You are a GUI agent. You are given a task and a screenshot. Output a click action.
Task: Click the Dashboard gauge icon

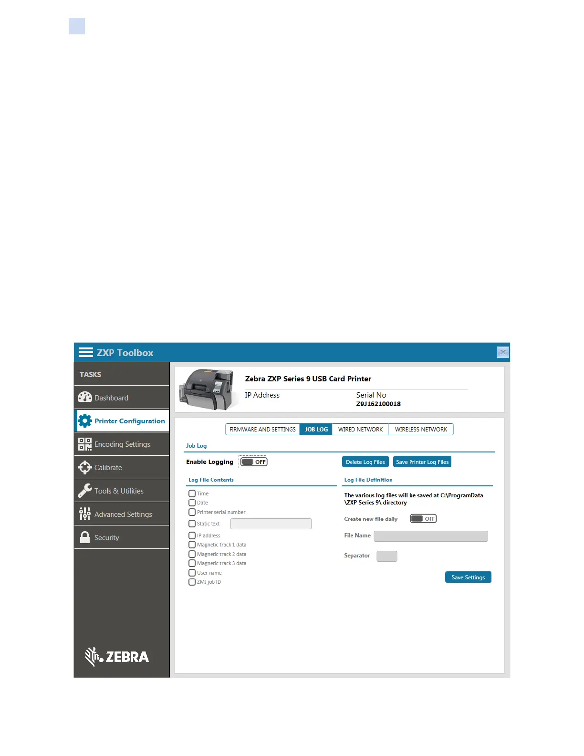point(85,397)
